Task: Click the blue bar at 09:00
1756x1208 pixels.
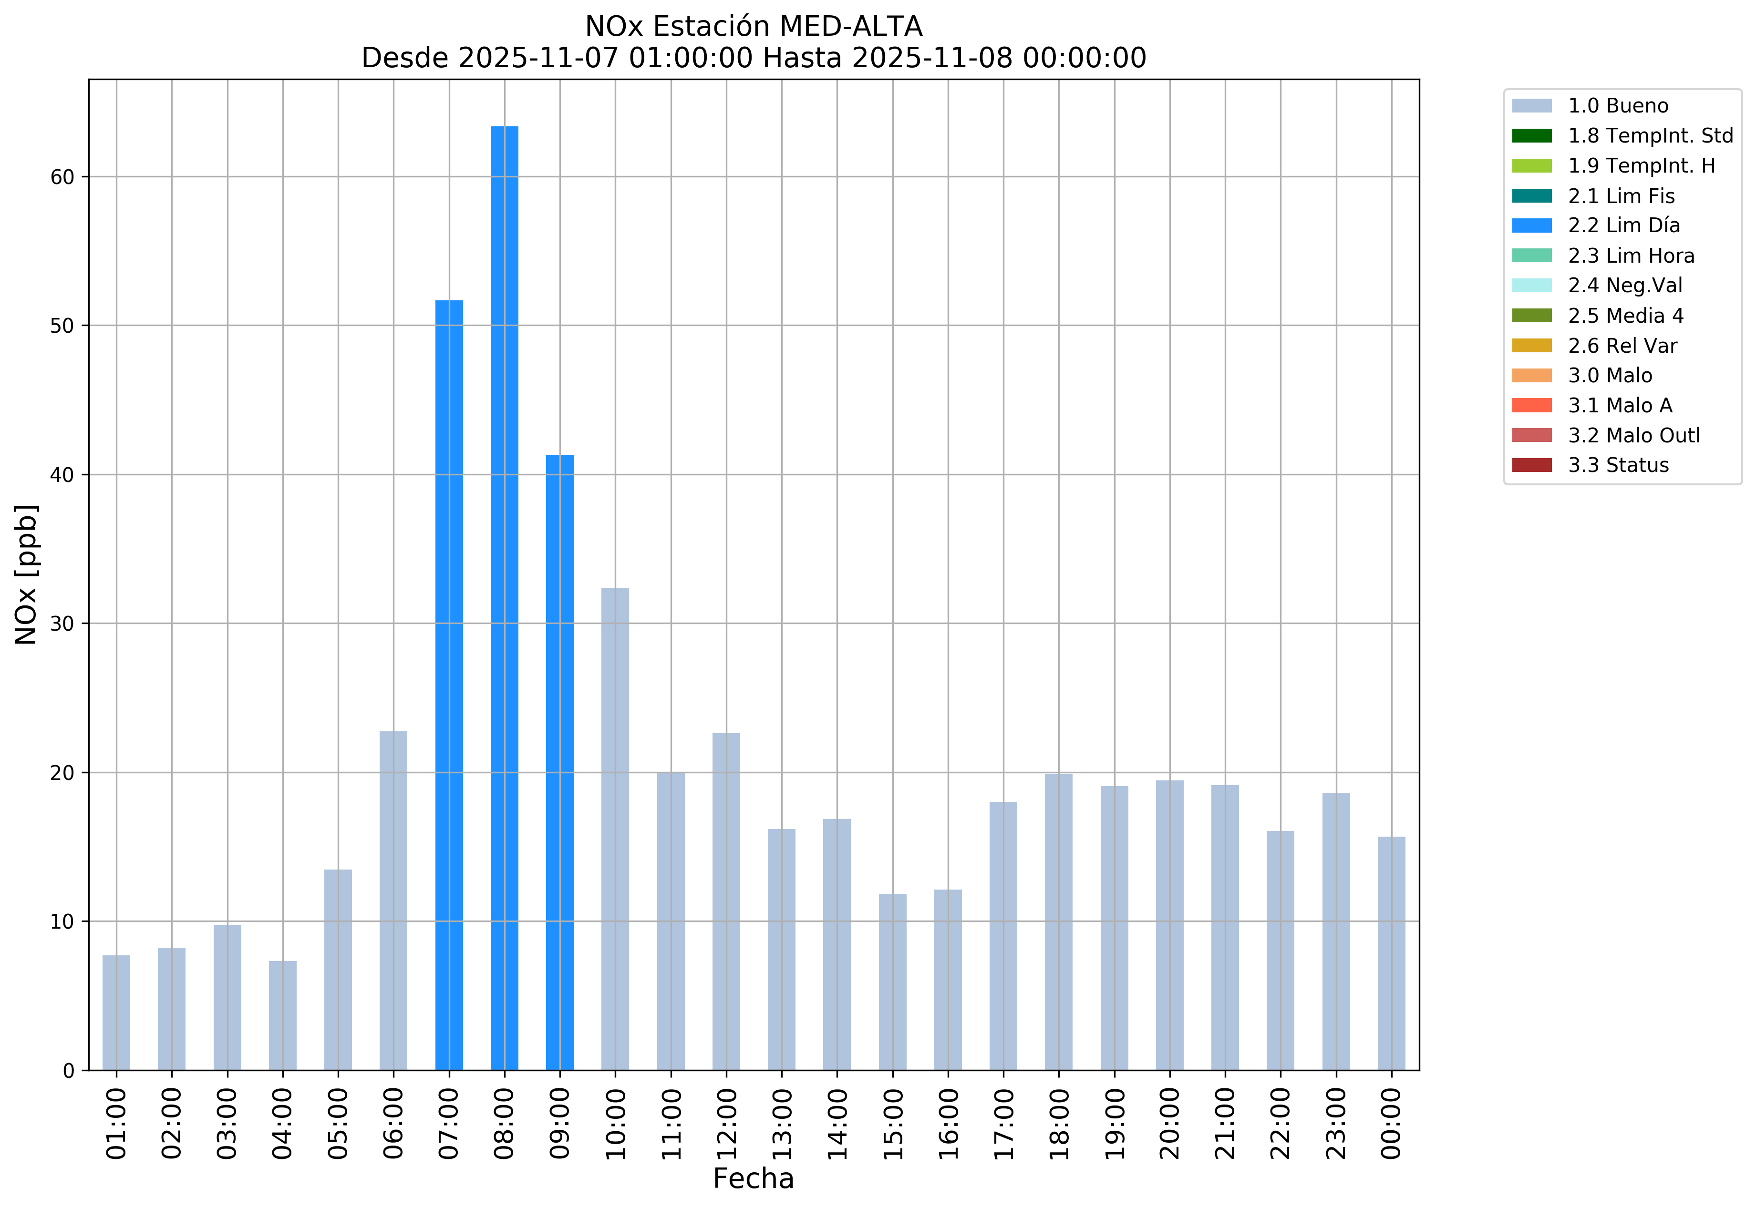Action: pyautogui.click(x=559, y=762)
